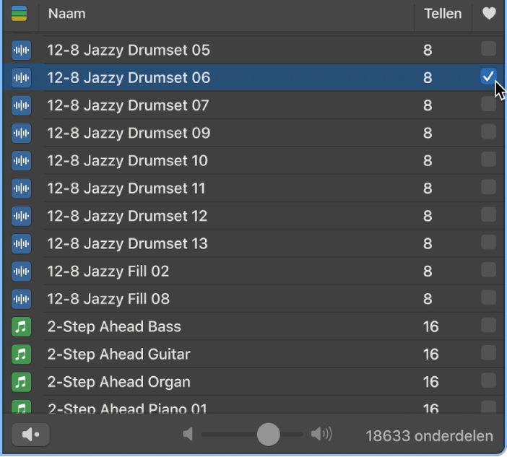The image size is (507, 457).
Task: Select the 12-8 Jazzy Drumset 13 row
Action: [x=127, y=243]
